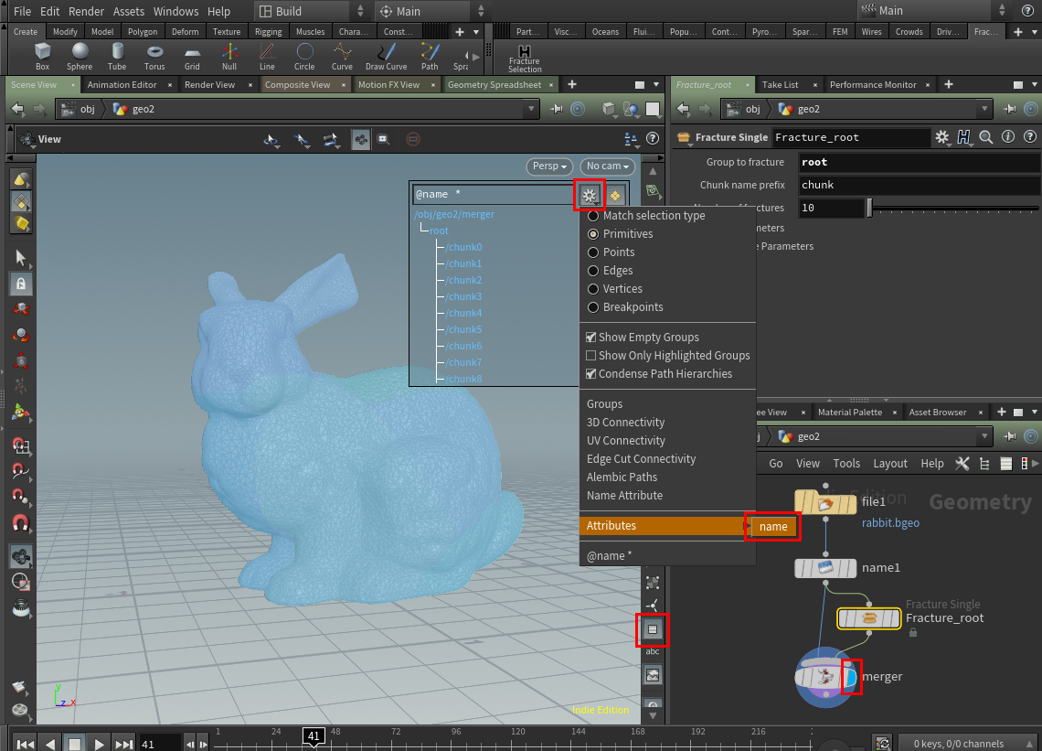Uncheck Show Empty Groups
Screen dimensions: 1042x751
[x=590, y=337]
